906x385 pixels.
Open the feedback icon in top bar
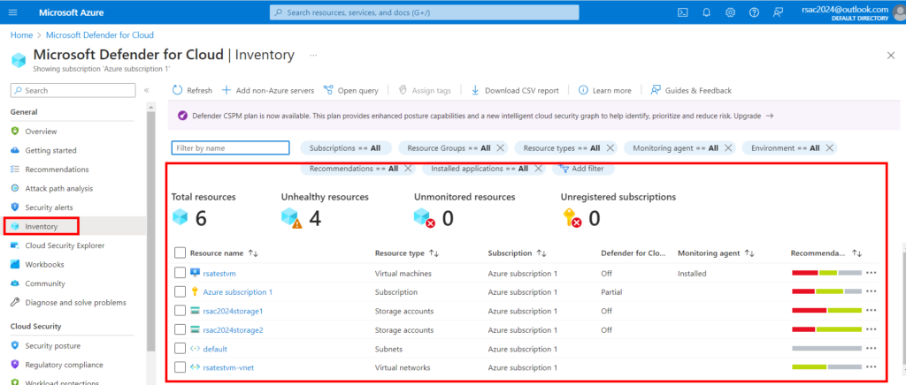tap(778, 12)
